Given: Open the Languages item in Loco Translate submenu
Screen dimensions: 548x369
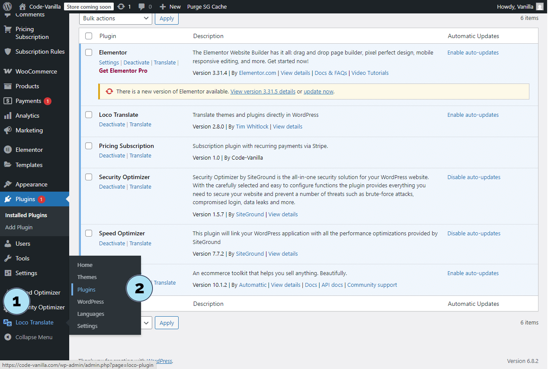Looking at the screenshot, I should [x=90, y=314].
